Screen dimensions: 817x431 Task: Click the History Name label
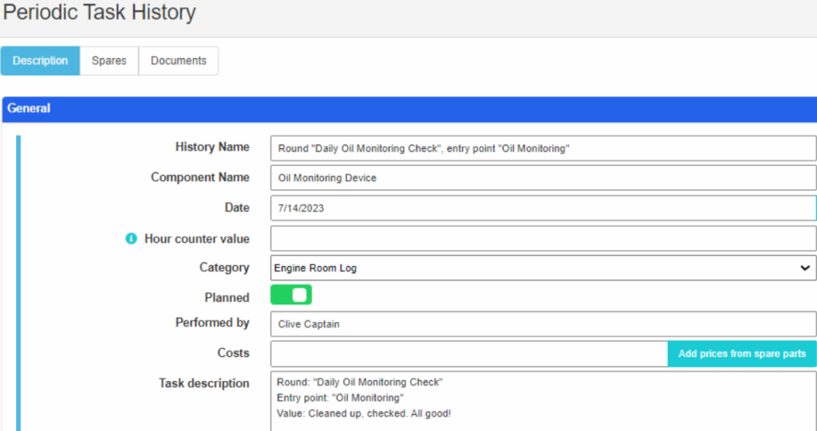(212, 147)
